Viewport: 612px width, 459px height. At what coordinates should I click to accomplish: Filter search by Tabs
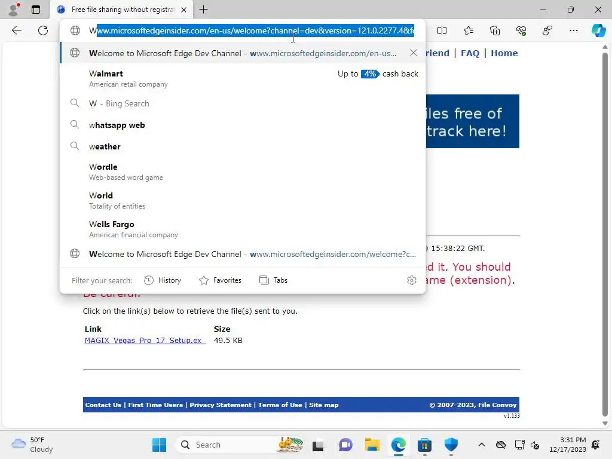pos(273,280)
